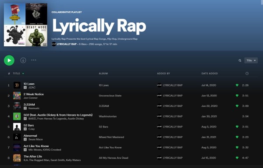Open All My Heroes Are Dead album
263x168 pixels.
(114, 158)
